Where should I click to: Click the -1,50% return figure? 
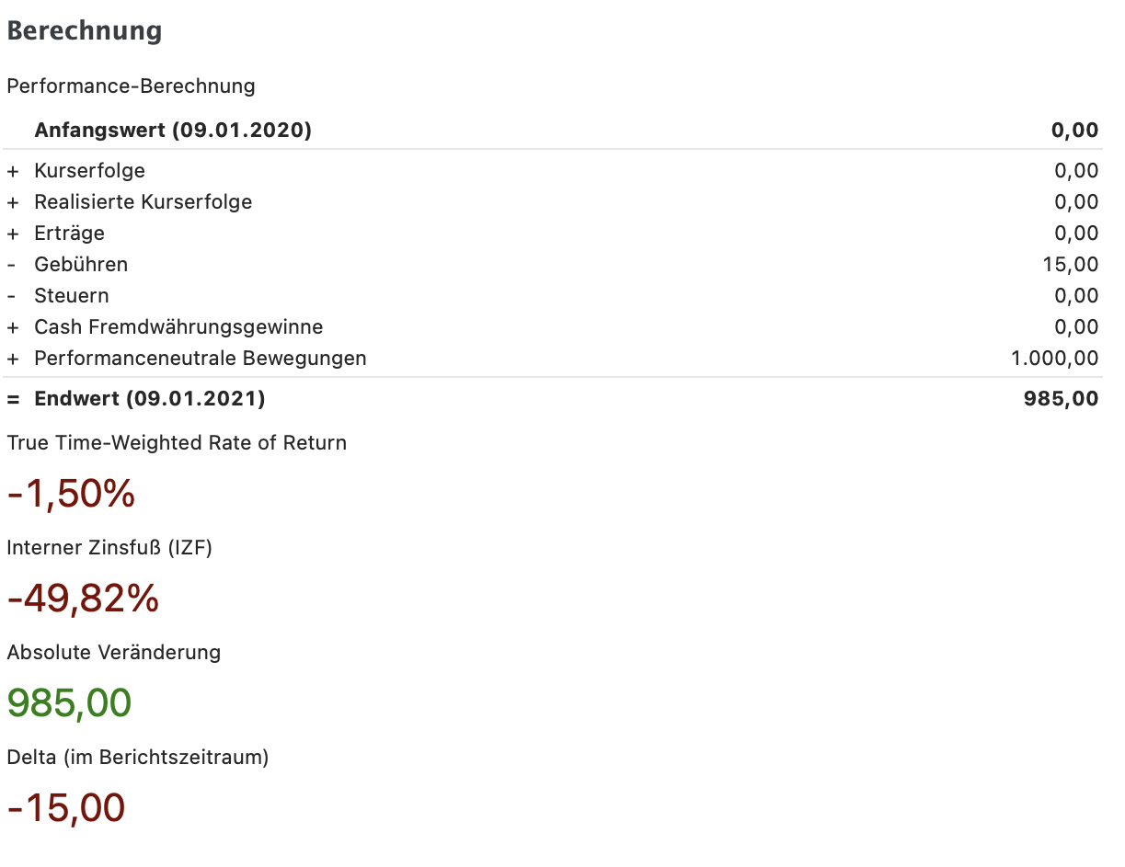pyautogui.click(x=71, y=495)
